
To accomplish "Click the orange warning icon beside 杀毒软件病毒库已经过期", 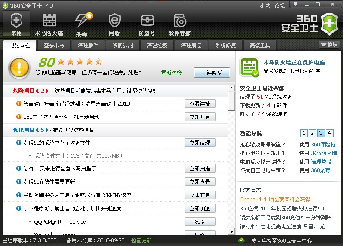I will (19, 103).
